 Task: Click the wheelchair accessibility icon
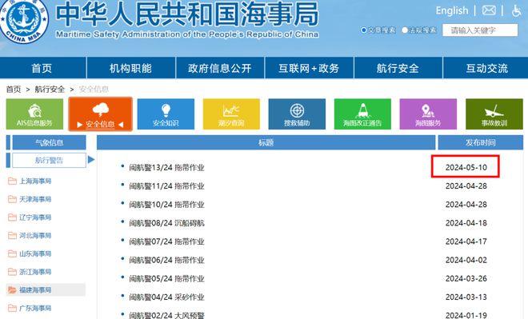(x=516, y=10)
